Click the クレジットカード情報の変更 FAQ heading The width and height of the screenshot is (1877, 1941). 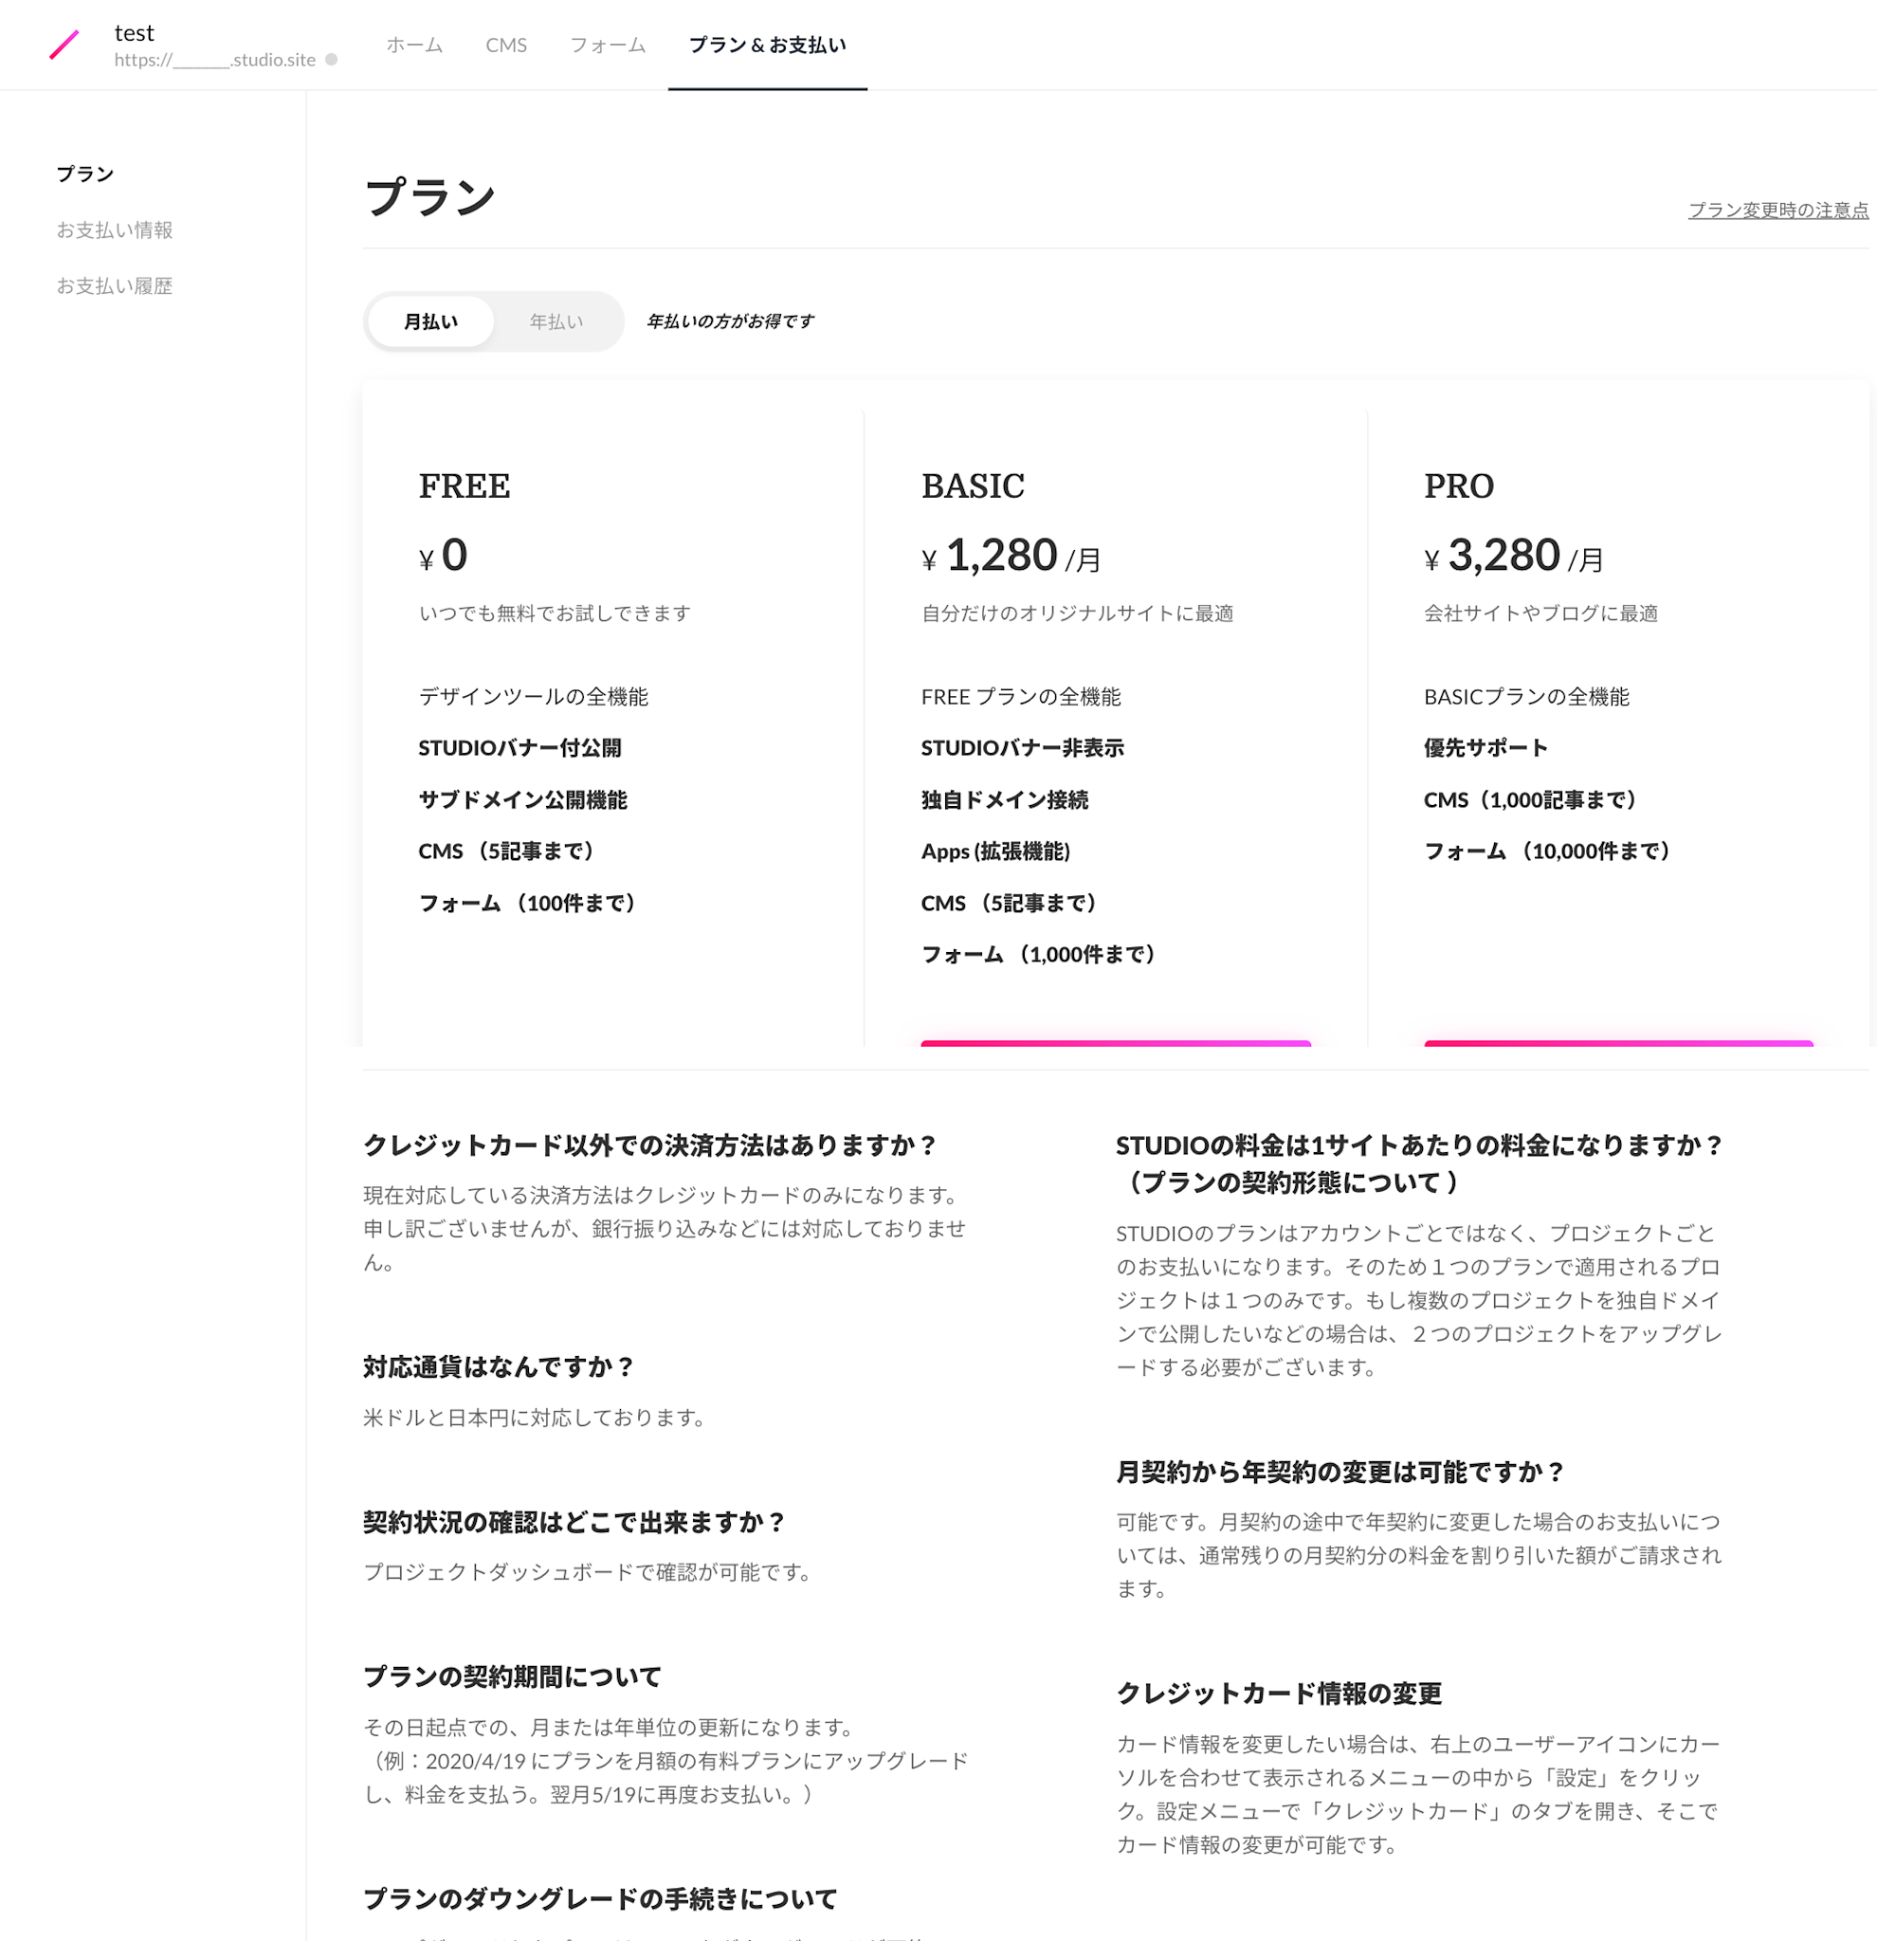(x=1279, y=1694)
